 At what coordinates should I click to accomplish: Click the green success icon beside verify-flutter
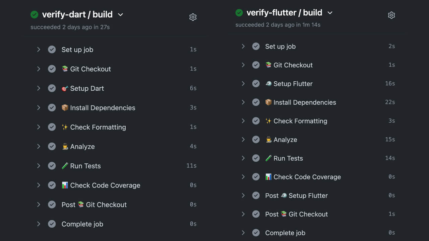point(239,13)
